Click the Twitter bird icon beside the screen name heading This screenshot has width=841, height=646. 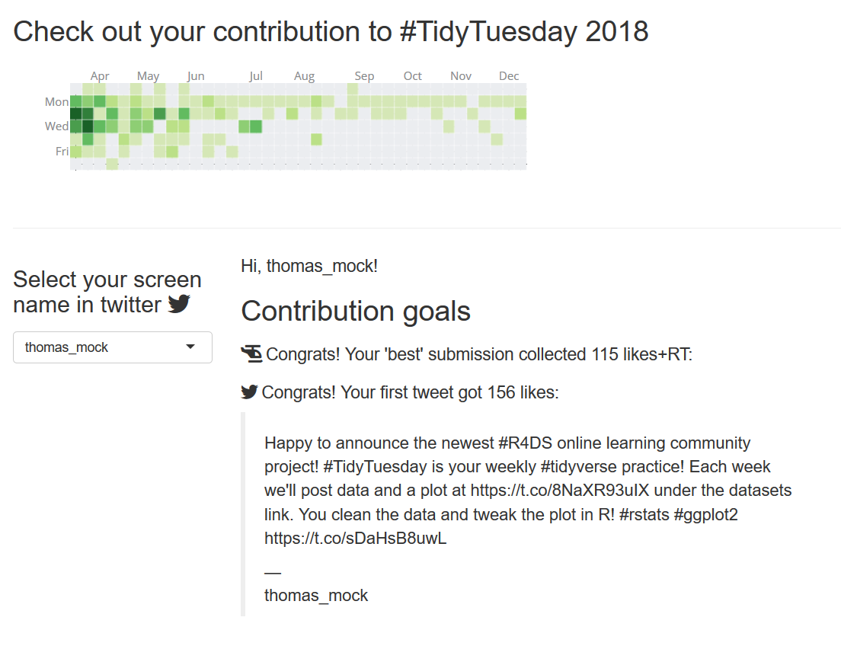pos(179,304)
